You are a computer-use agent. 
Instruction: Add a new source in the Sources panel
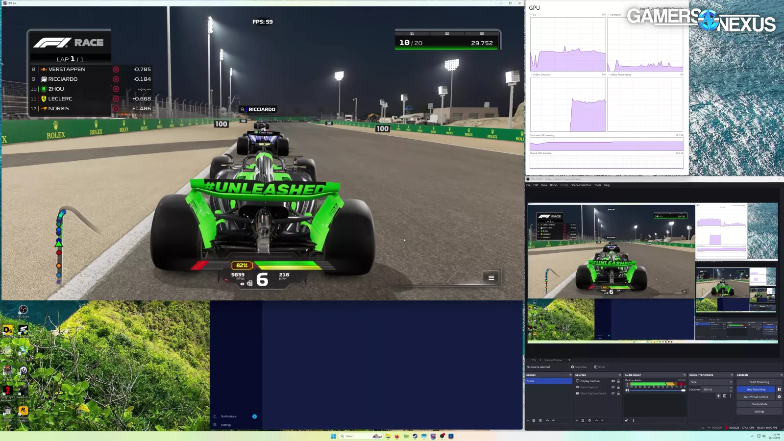[577, 420]
